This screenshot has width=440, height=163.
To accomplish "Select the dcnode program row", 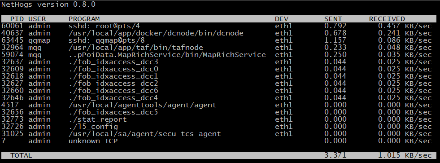I will click(217, 33).
